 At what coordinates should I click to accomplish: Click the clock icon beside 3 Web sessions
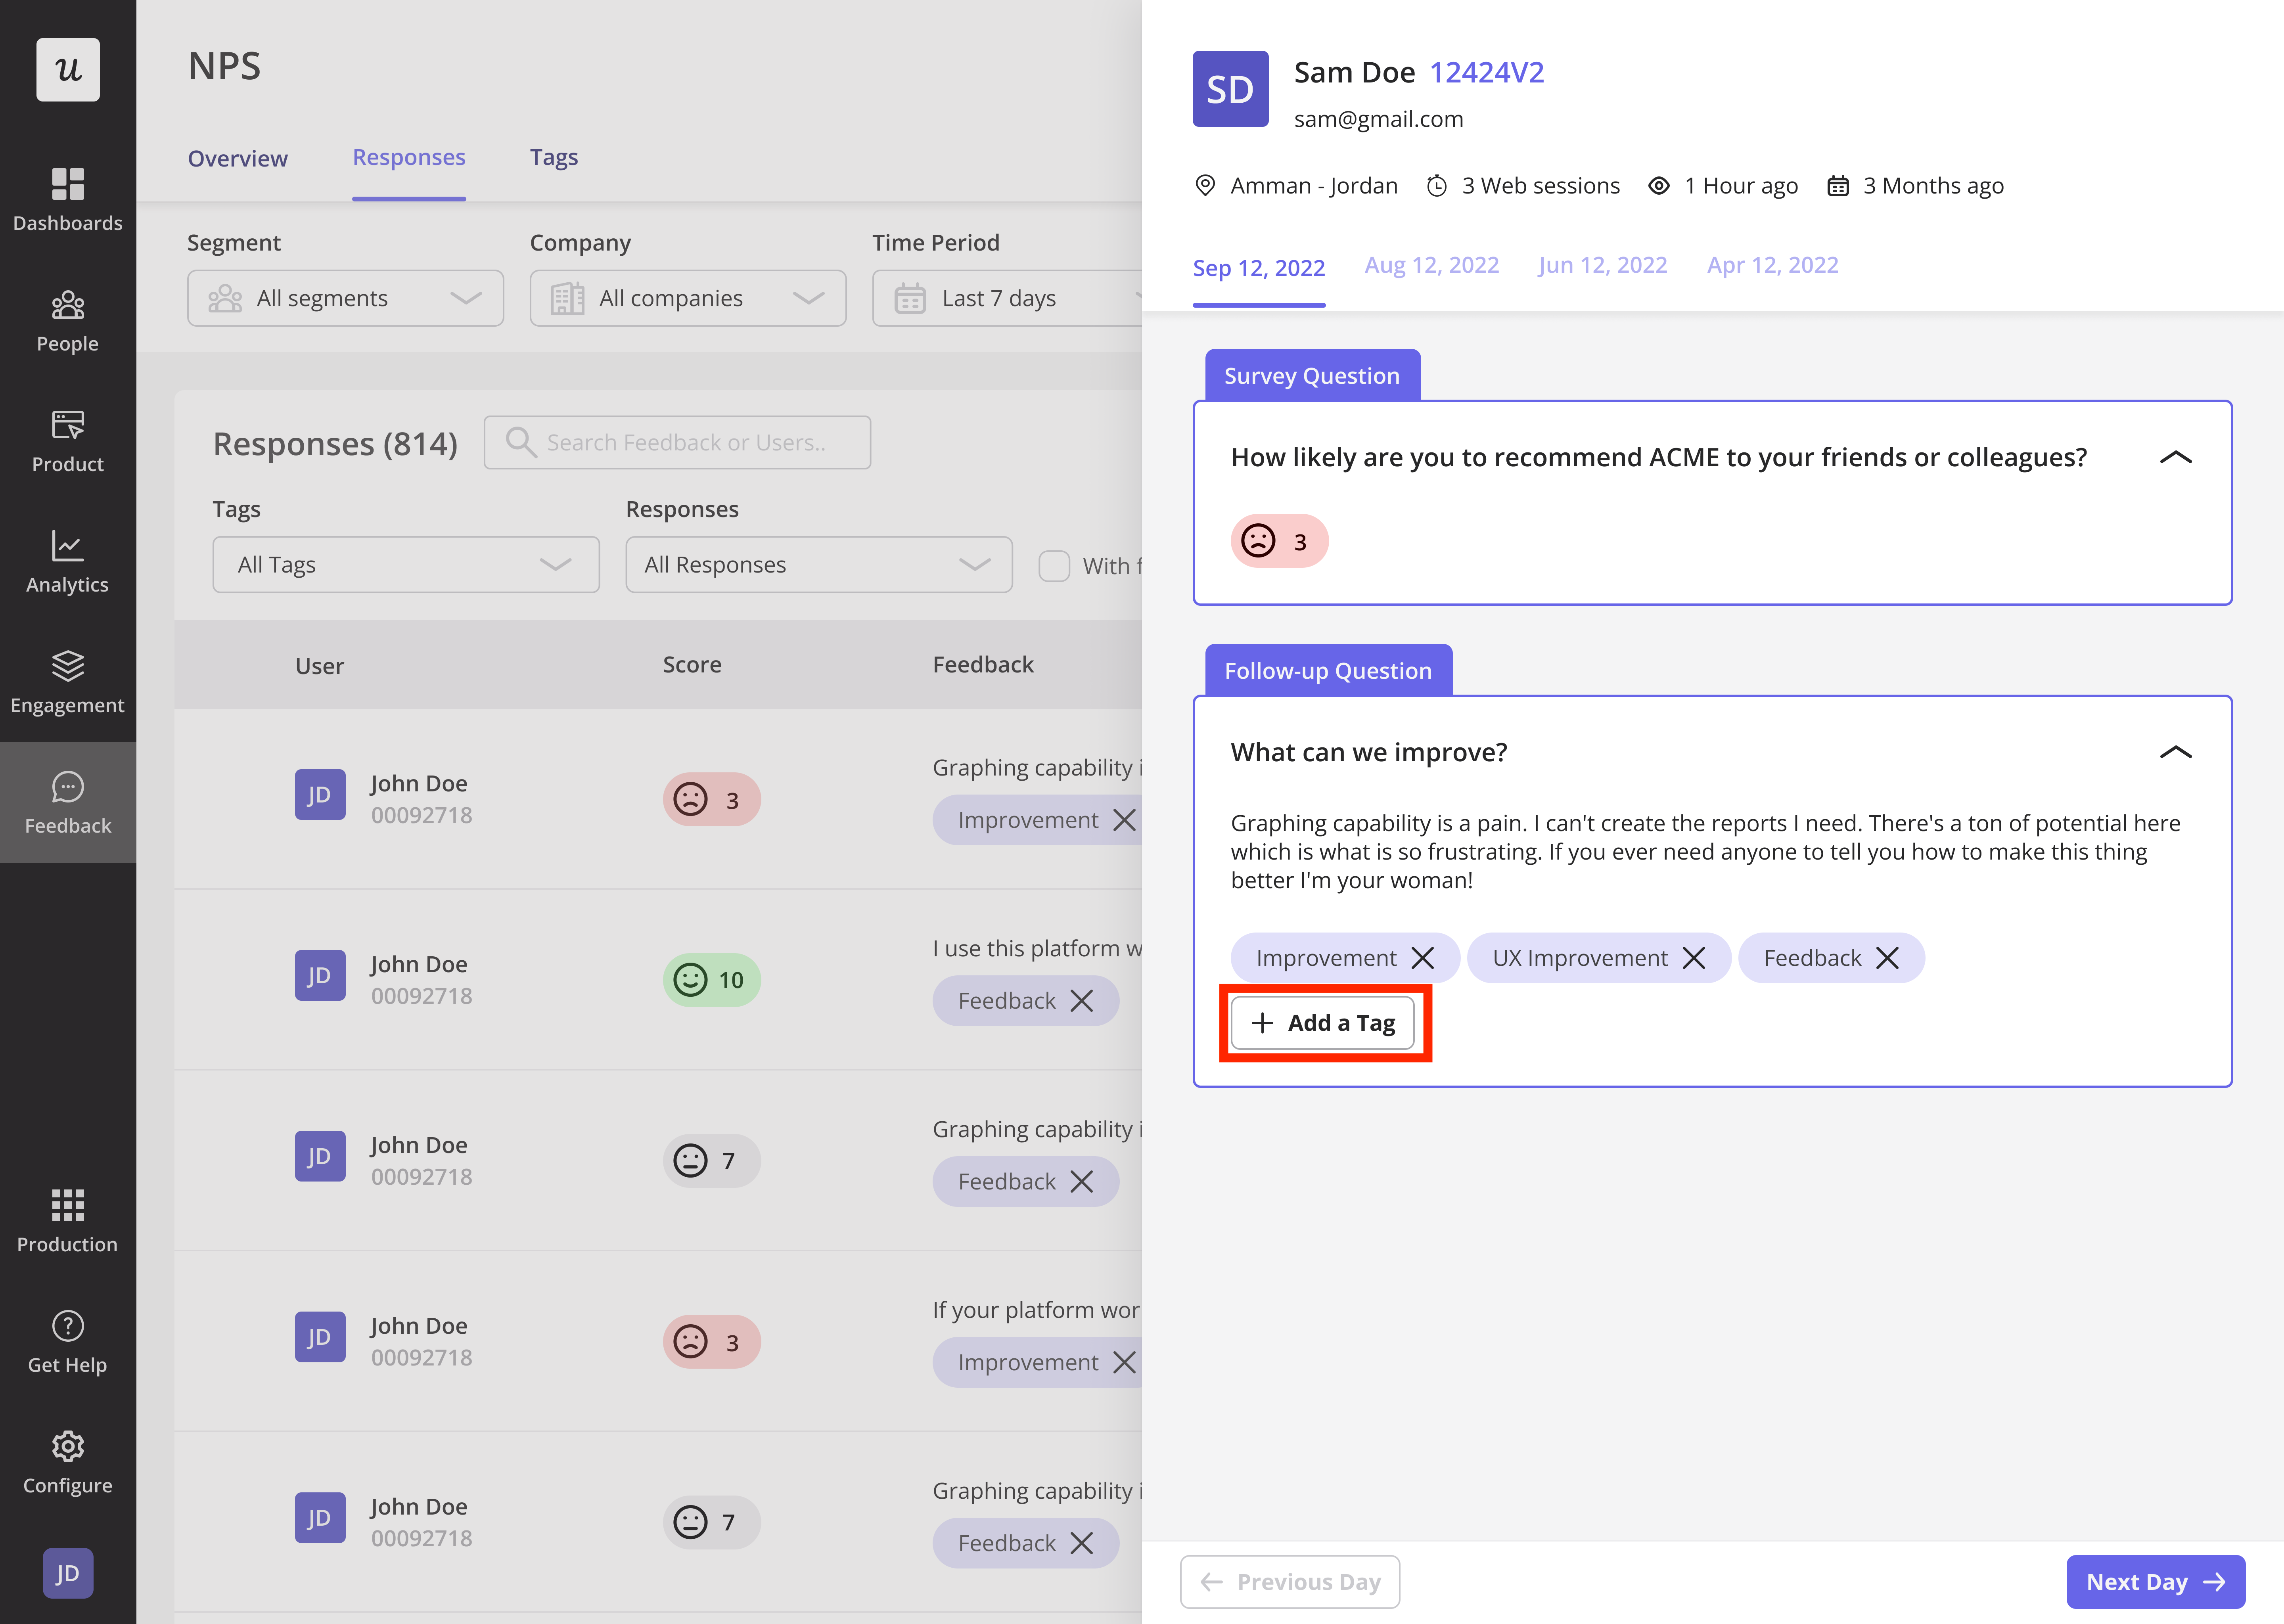1437,186
